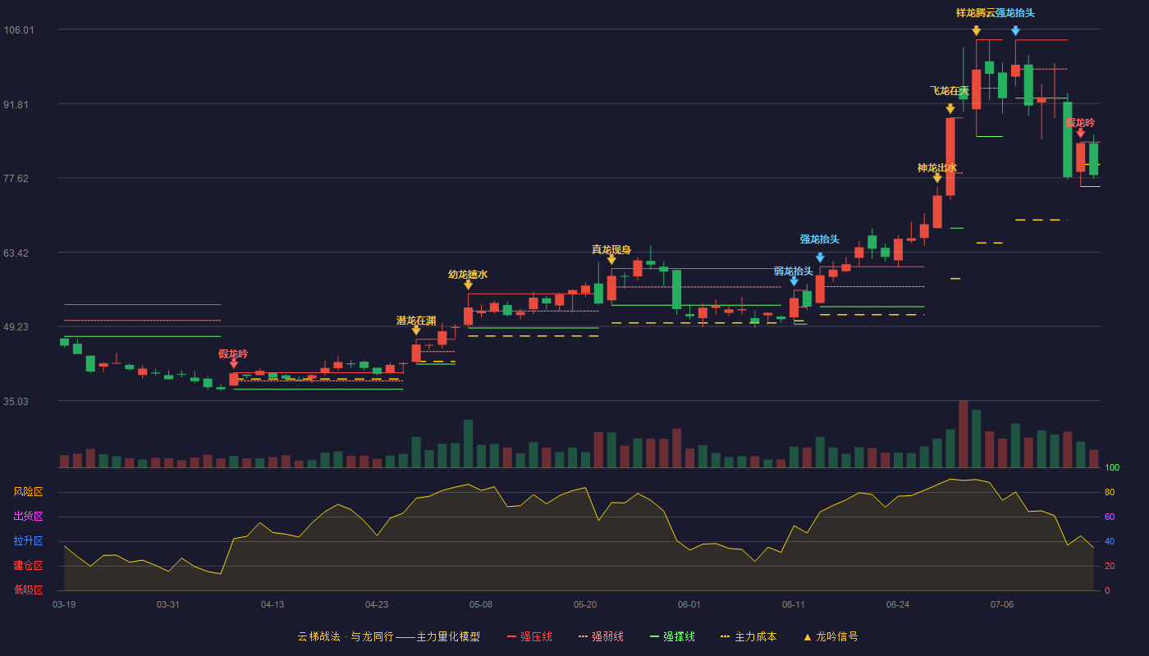Click red 假龙吟 arrow in July decline
Viewport: 1149px width, 656px height.
point(1081,133)
